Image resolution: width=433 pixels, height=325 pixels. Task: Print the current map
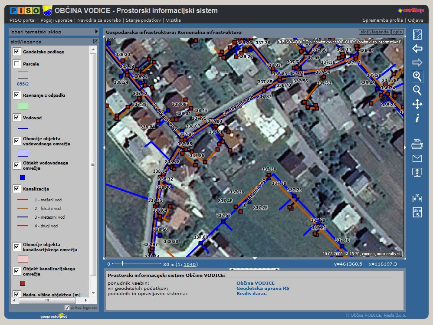417,144
